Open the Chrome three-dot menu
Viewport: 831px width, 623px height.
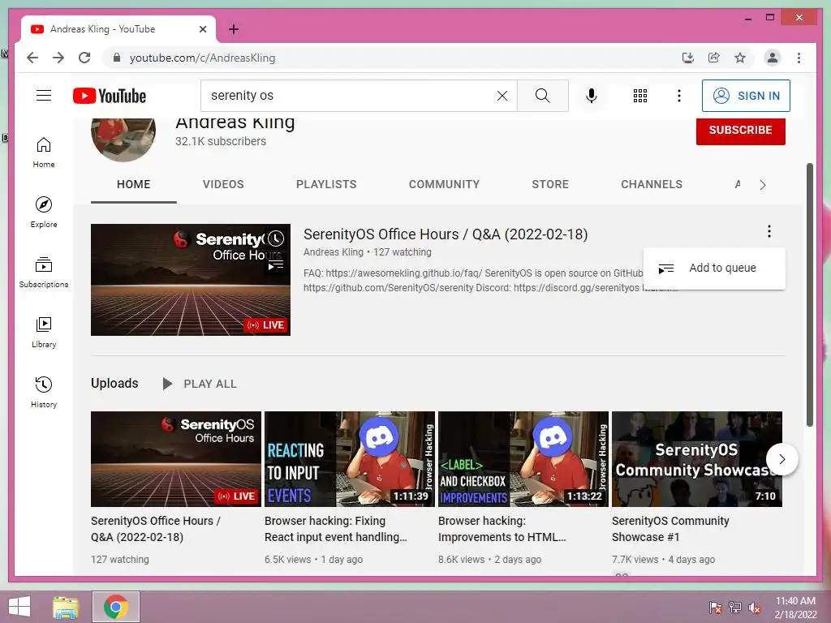click(799, 58)
